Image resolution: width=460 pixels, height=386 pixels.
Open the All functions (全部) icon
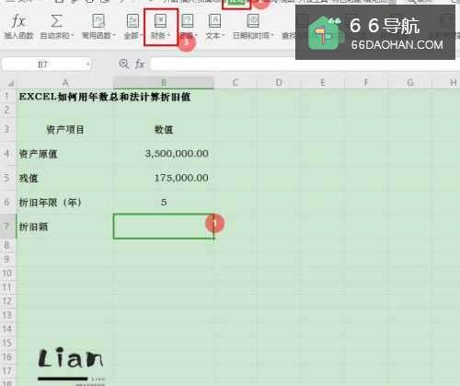132,21
